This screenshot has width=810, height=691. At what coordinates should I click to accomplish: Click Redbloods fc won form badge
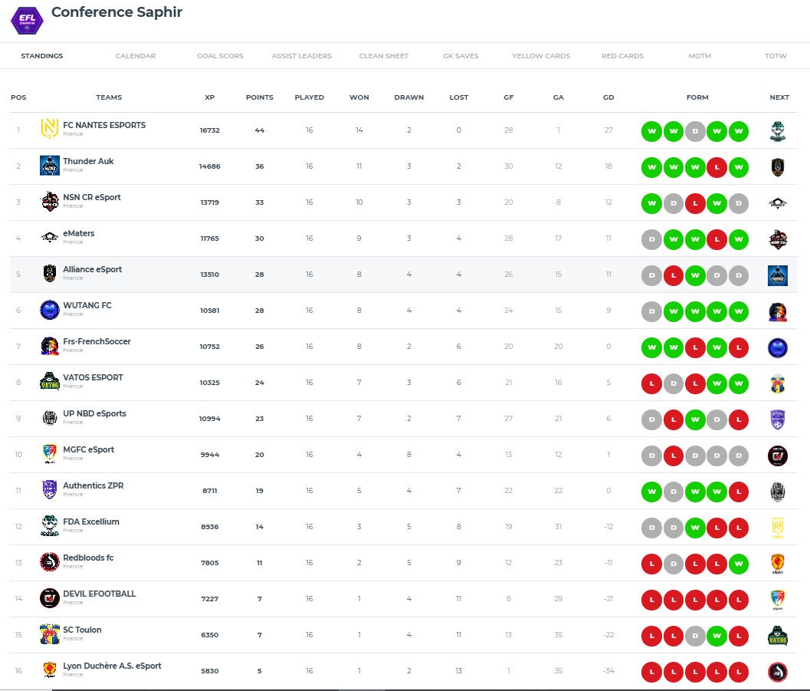click(x=739, y=564)
